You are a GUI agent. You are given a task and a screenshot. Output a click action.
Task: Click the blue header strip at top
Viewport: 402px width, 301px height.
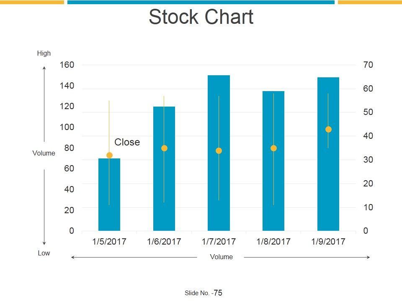201,3
